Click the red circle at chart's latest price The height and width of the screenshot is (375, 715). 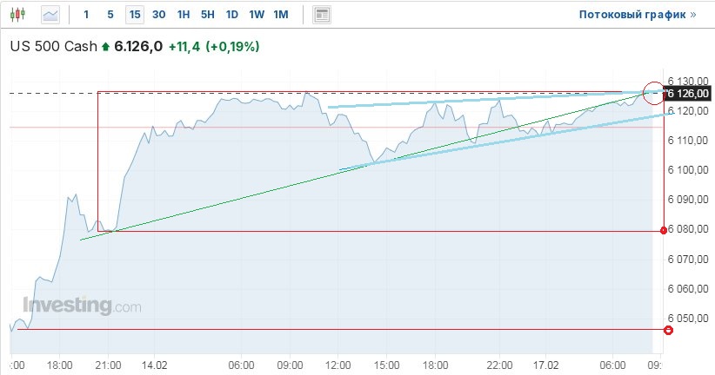[652, 90]
